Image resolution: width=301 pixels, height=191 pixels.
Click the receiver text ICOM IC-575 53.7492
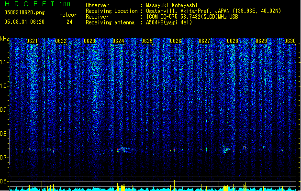coord(192,17)
